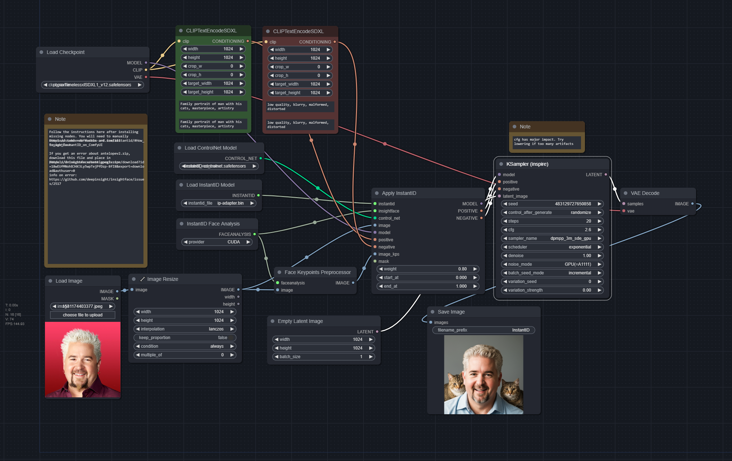This screenshot has width=732, height=461.
Task: Click the collapse dot on the Load ControlNet Model node
Action: pyautogui.click(x=179, y=148)
